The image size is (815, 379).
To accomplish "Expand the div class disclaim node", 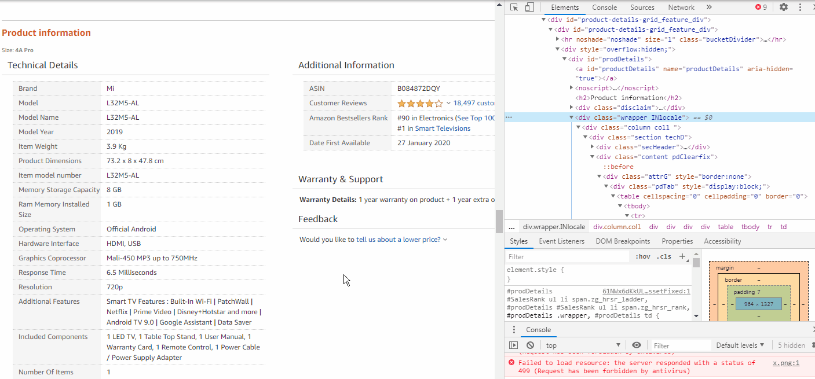I will pyautogui.click(x=572, y=108).
